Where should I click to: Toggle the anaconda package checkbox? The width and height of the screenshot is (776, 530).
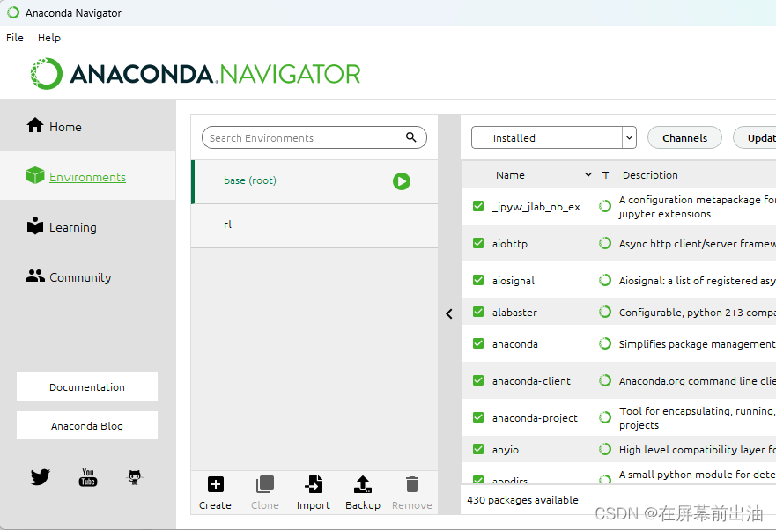click(478, 344)
